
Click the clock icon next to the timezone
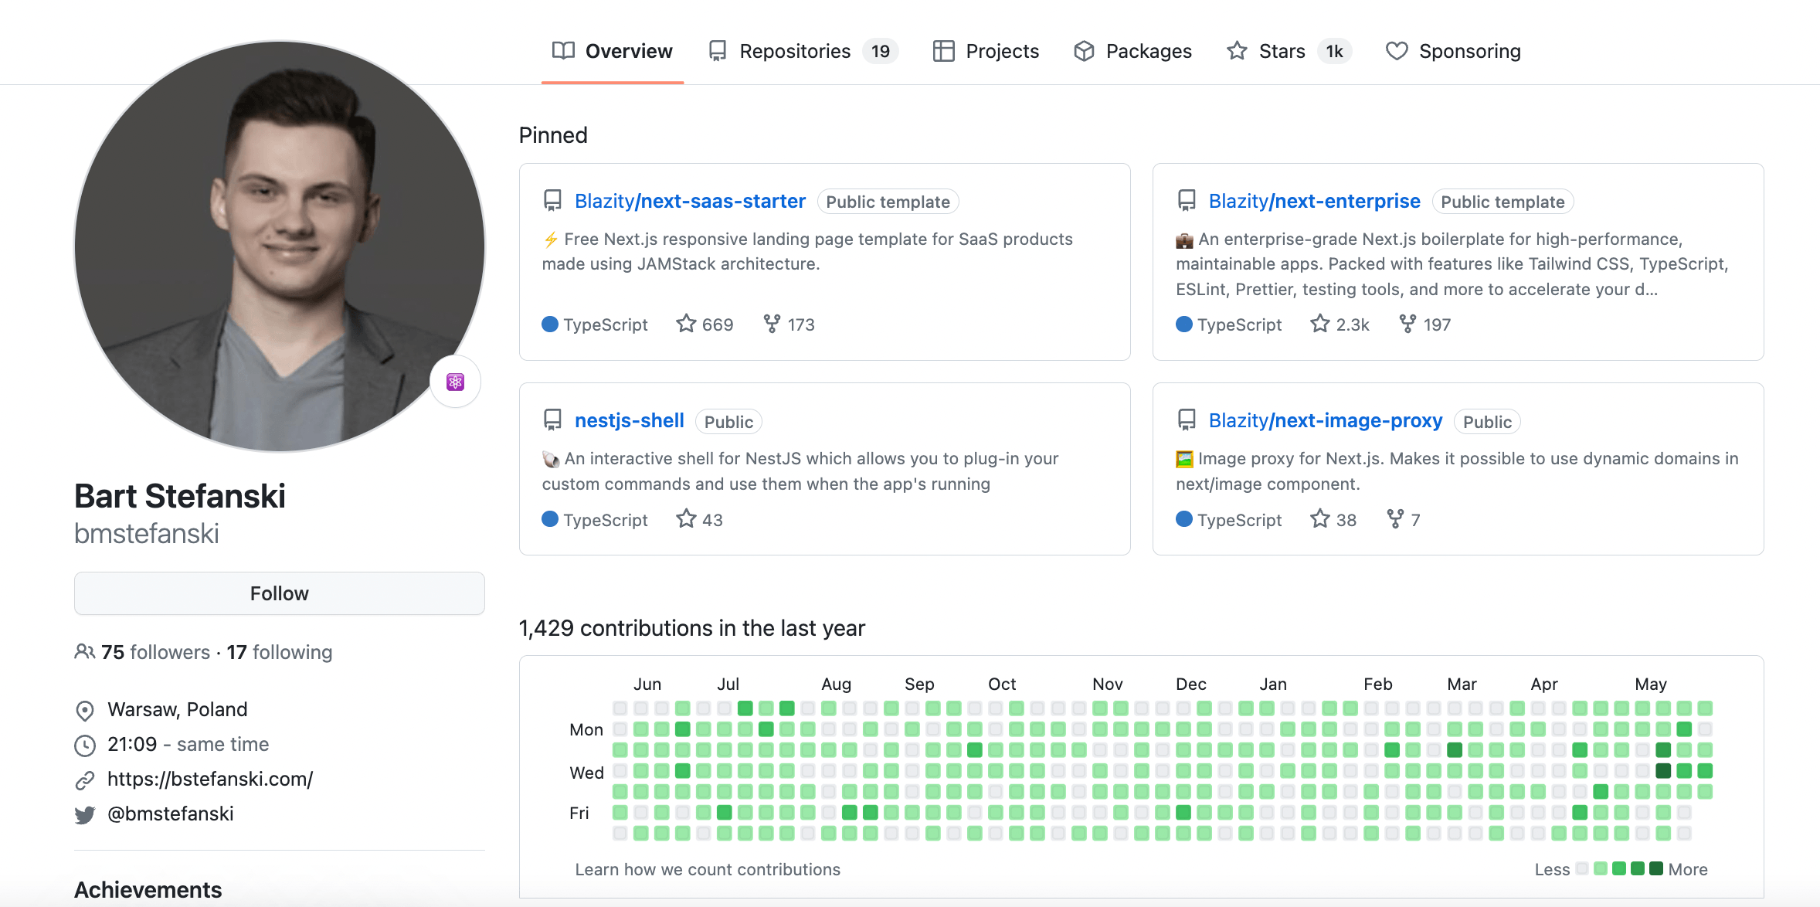point(85,745)
